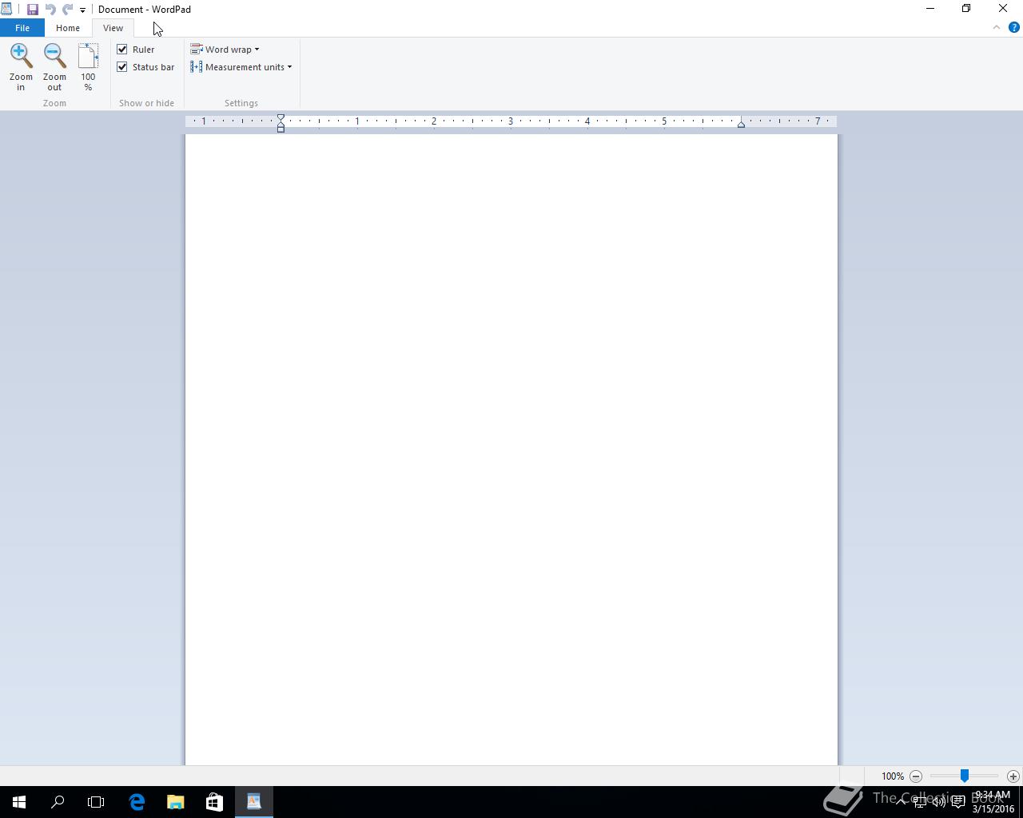
Task: Click the right indent marker on ruler
Action: click(741, 124)
